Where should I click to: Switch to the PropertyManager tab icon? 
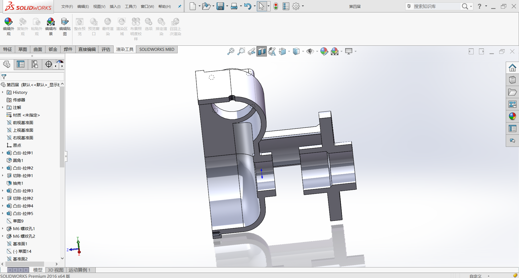pyautogui.click(x=21, y=64)
